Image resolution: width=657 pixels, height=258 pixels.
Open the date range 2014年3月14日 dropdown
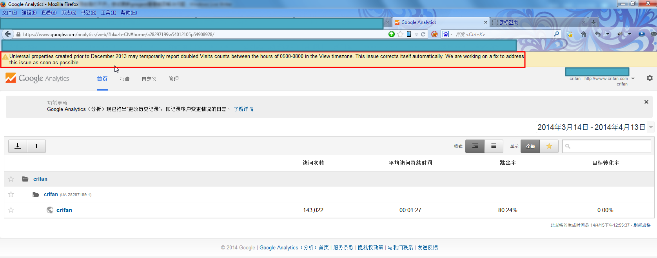(594, 127)
